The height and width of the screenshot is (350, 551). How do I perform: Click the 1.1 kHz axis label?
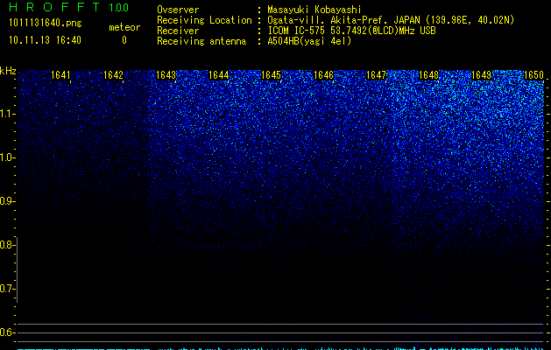[7, 114]
